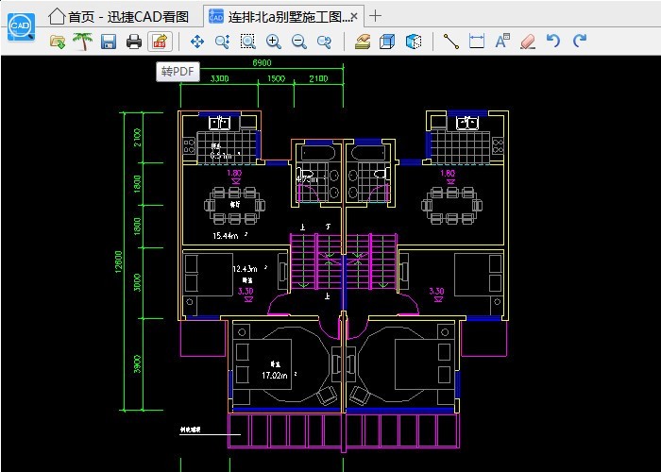661x472 pixels.
Task: Zoom in with the plus magnifier
Action: [274, 42]
